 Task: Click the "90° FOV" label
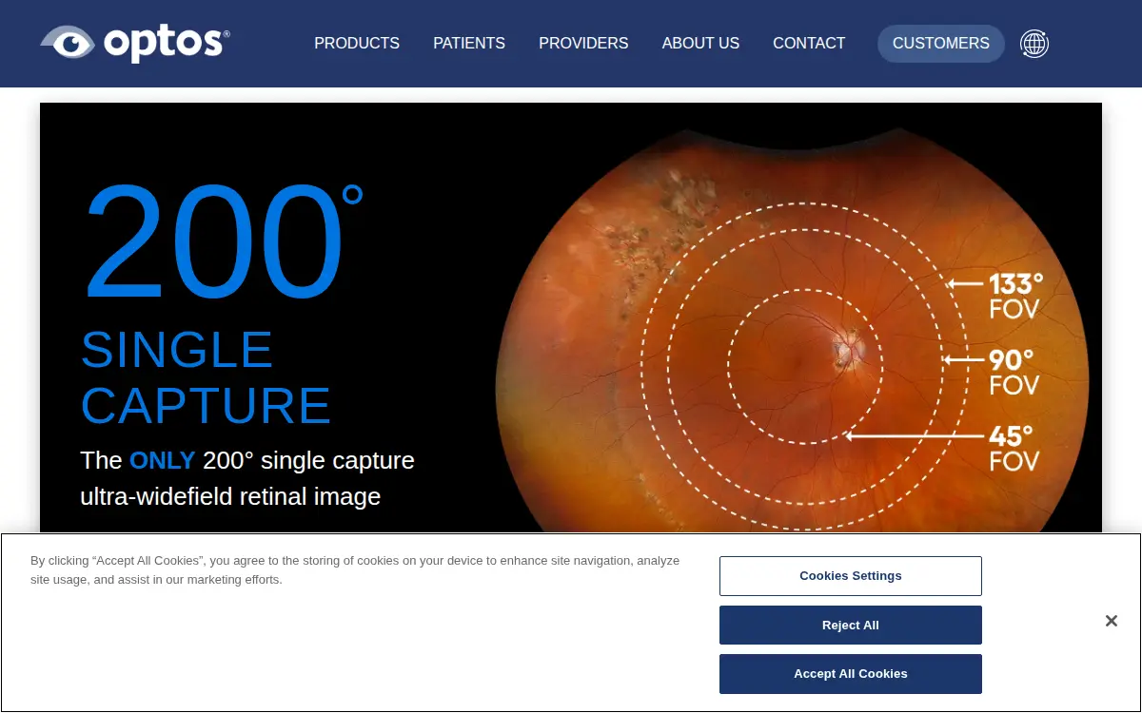tap(1014, 372)
